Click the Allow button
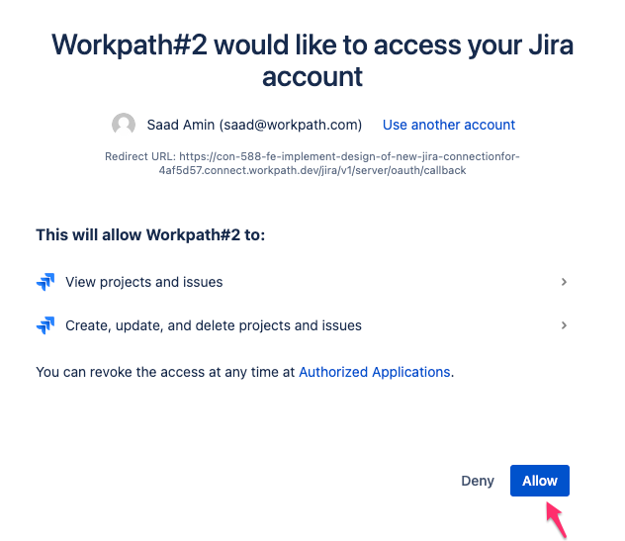 point(539,481)
